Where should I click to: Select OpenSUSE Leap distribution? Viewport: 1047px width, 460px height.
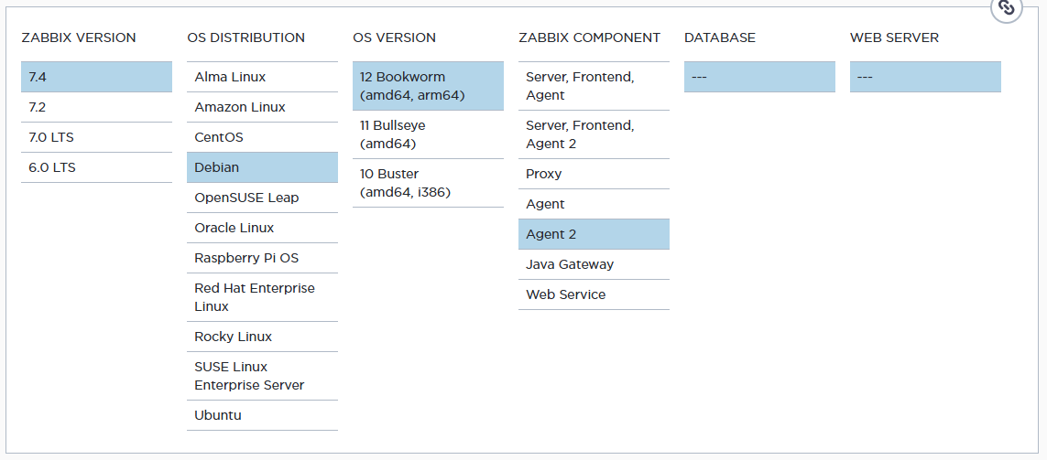tap(262, 198)
